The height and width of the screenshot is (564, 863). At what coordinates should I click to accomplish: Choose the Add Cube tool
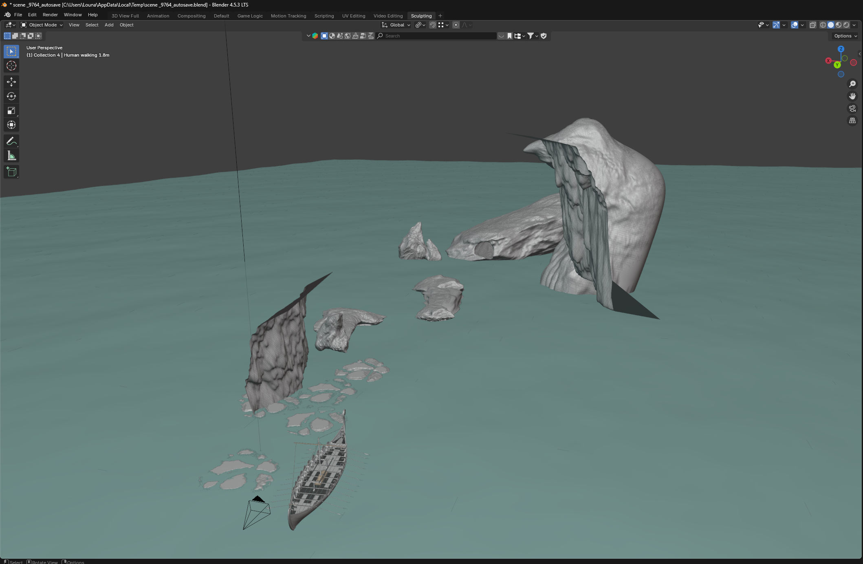click(11, 172)
